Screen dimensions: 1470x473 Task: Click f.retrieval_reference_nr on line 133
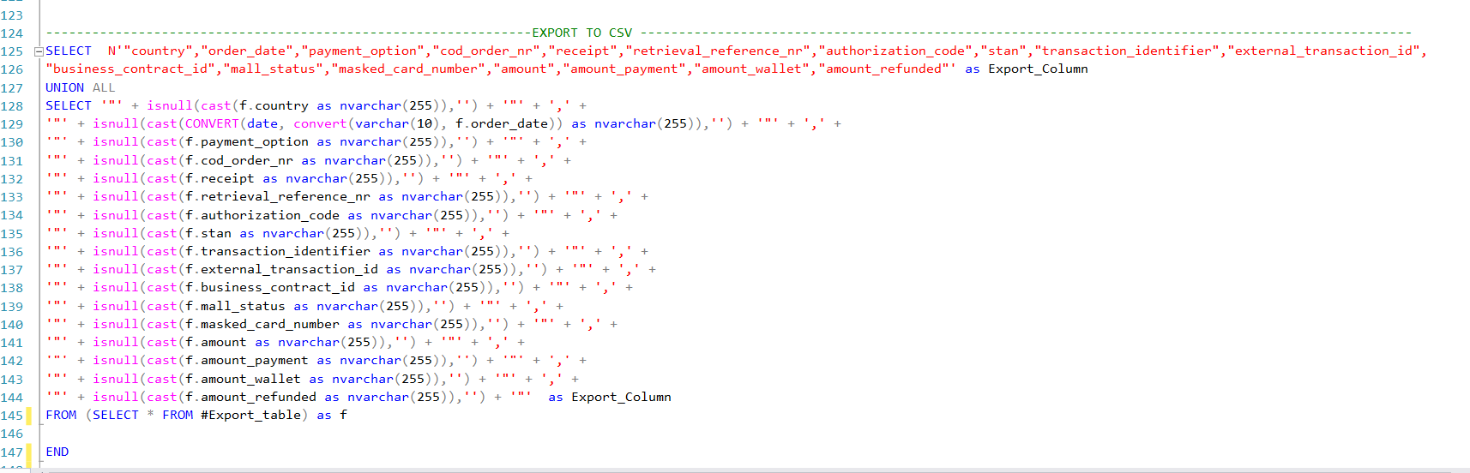point(278,196)
